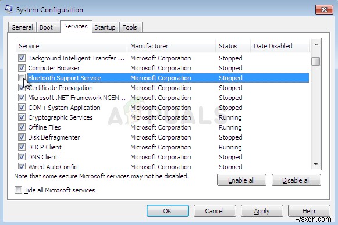Click the scrollbar down arrow

tap(316, 165)
